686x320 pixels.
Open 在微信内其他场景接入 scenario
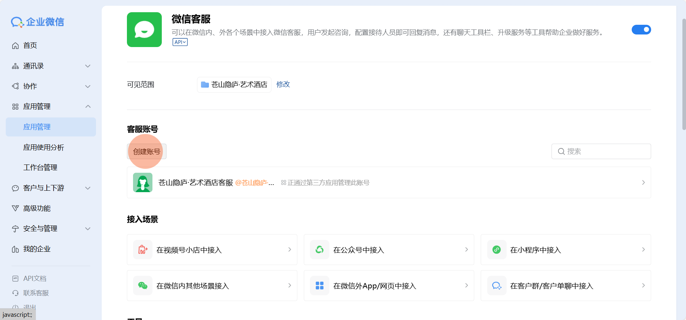coord(212,286)
